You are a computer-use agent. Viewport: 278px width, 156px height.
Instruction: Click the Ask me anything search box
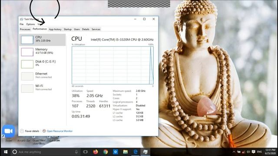point(45,152)
